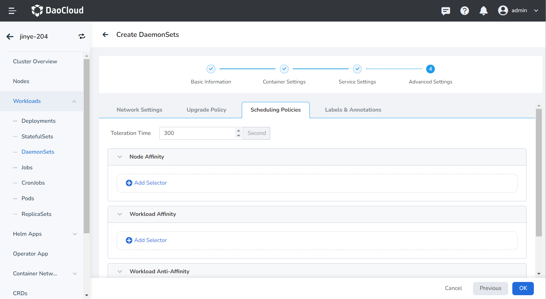
Task: Add Selector under Node Affinity
Action: click(x=146, y=183)
